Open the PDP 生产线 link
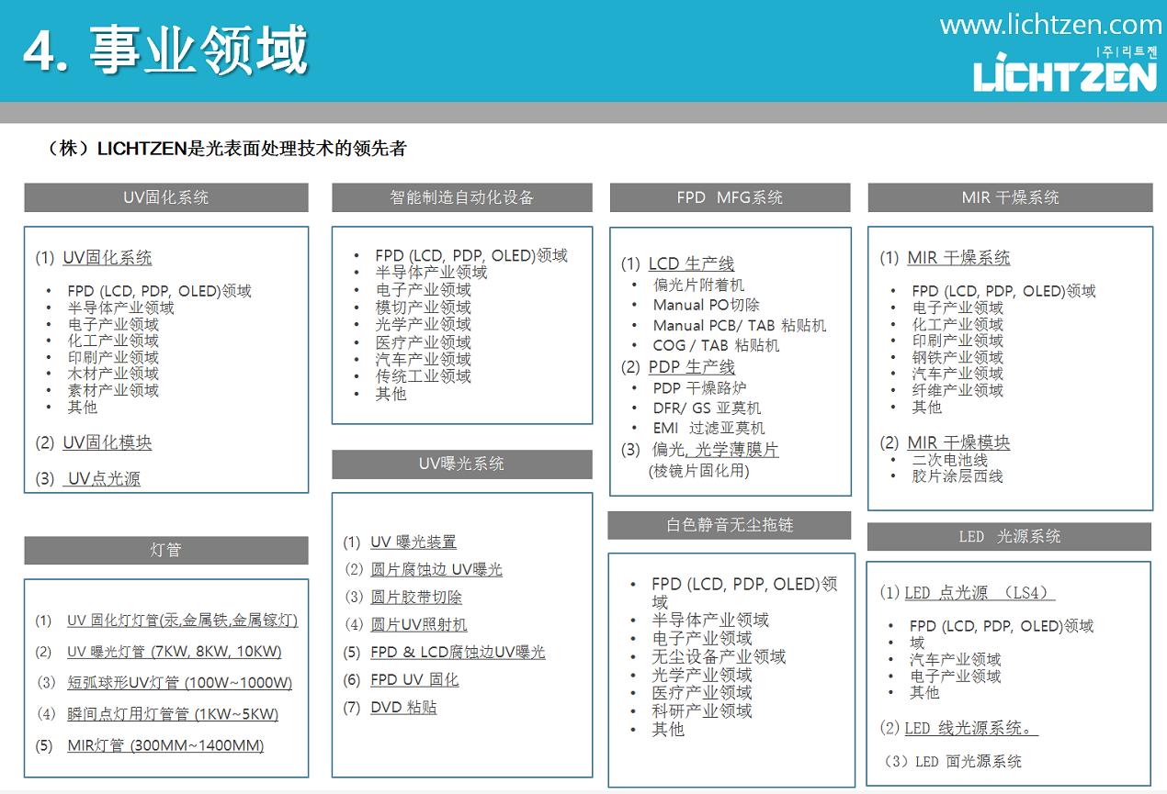Viewport: 1167px width, 794px height. 692,367
